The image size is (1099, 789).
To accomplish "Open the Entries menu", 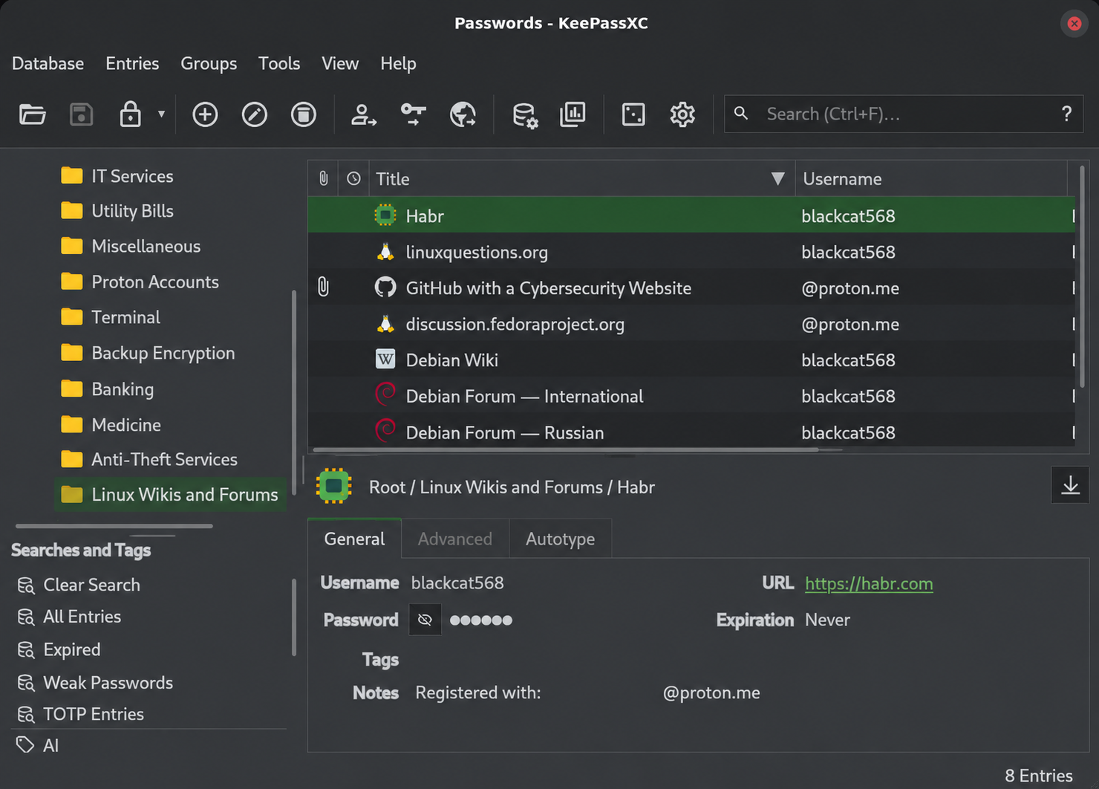I will point(132,63).
